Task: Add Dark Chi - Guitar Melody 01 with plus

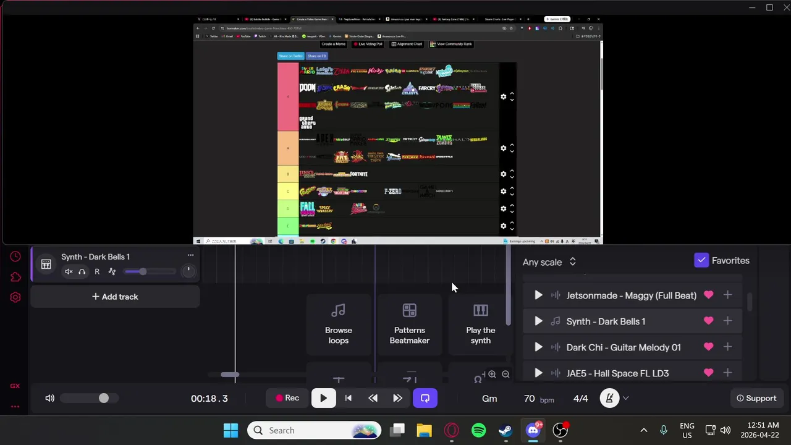Action: pos(727,347)
